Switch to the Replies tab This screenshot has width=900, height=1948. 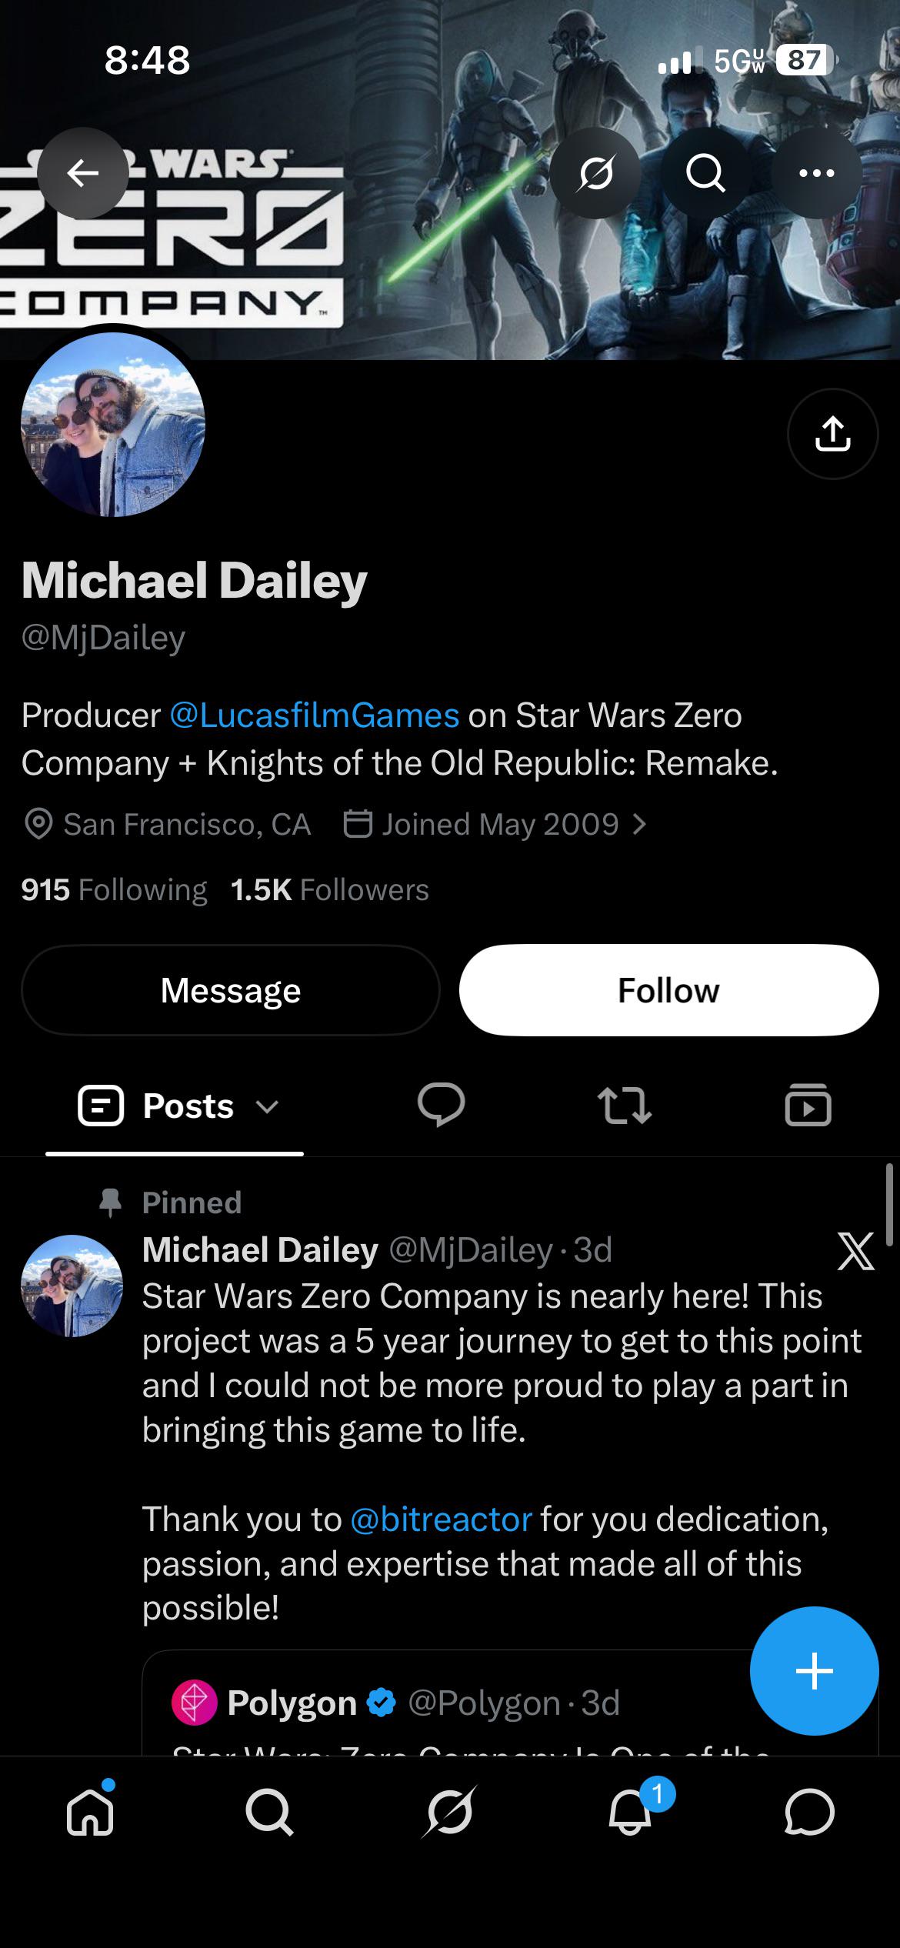pyautogui.click(x=441, y=1106)
